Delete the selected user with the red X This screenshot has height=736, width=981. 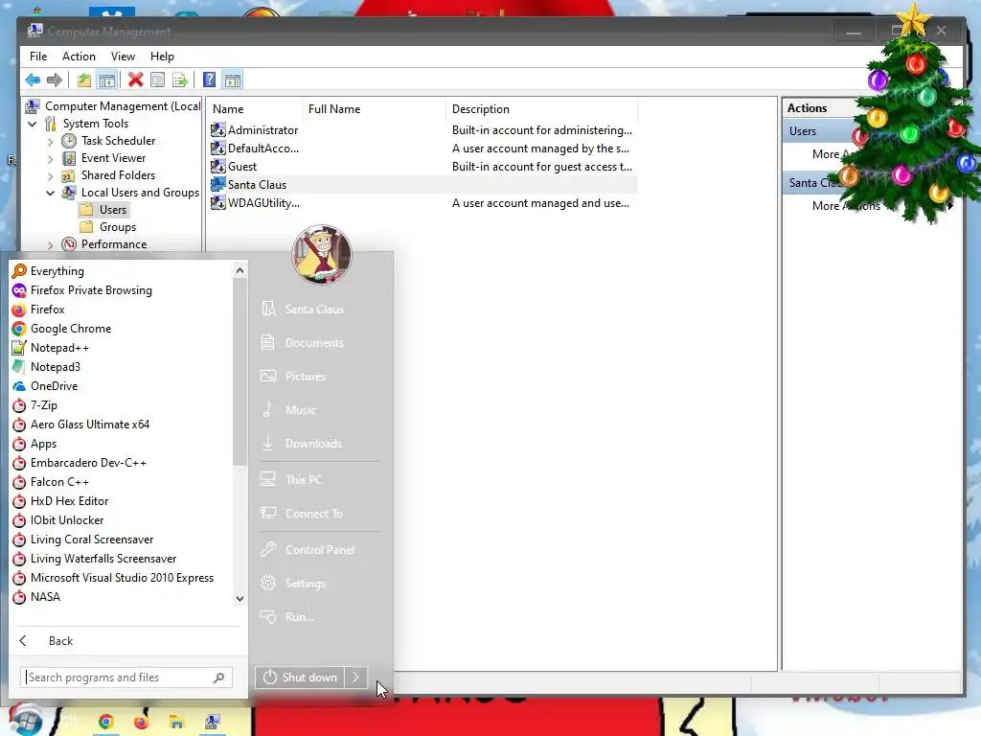(x=135, y=80)
